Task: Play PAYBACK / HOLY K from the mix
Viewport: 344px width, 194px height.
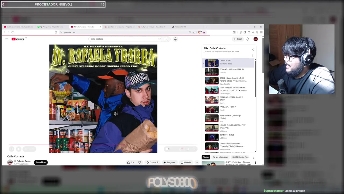Action: point(228,109)
